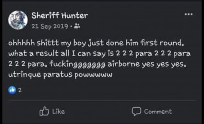Viewport: 204px width, 124px height.
Task: Click the "utrinque paratus powwwww" line
Action: pyautogui.click(x=61, y=75)
